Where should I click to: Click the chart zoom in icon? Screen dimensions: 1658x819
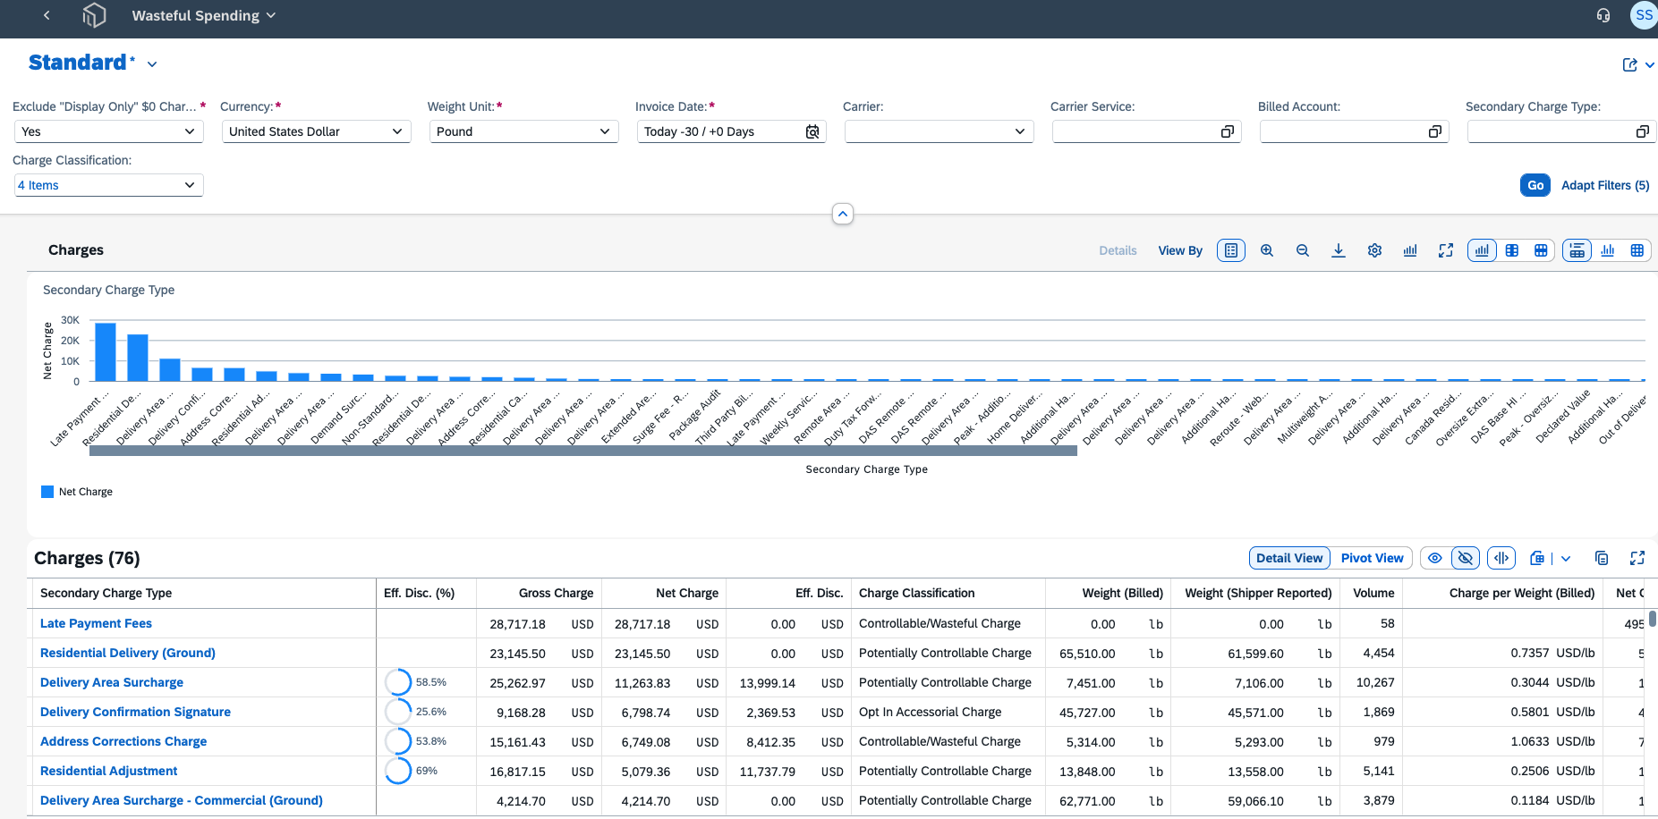1267,251
